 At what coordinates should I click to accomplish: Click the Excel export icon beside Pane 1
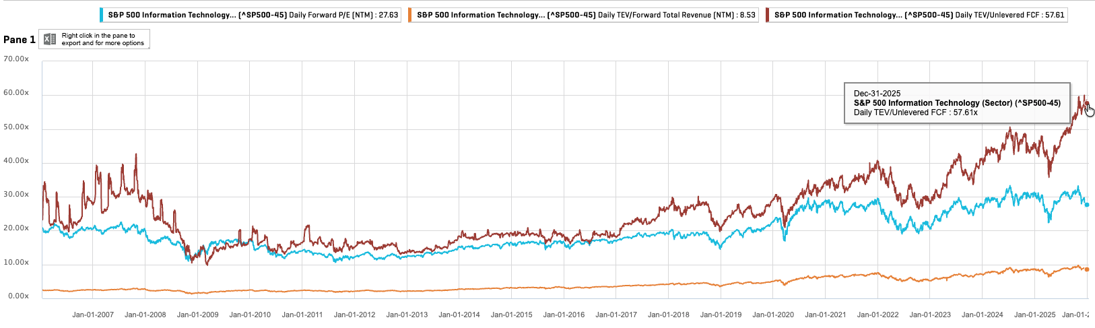click(x=50, y=40)
